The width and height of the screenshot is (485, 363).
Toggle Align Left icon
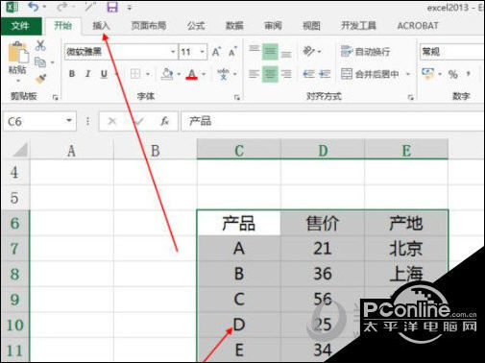pos(254,74)
